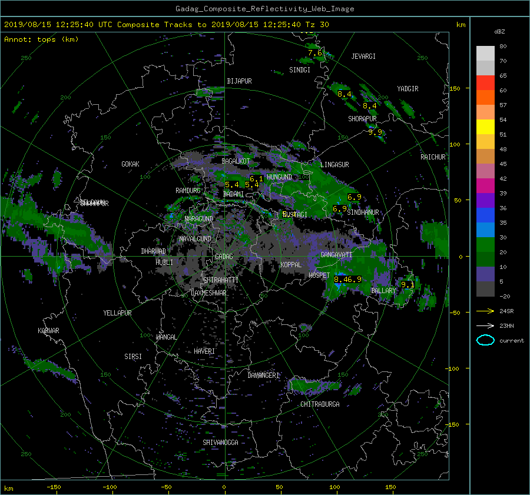Select the white 23MN track arrow
The height and width of the screenshot is (495, 530).
tap(485, 326)
